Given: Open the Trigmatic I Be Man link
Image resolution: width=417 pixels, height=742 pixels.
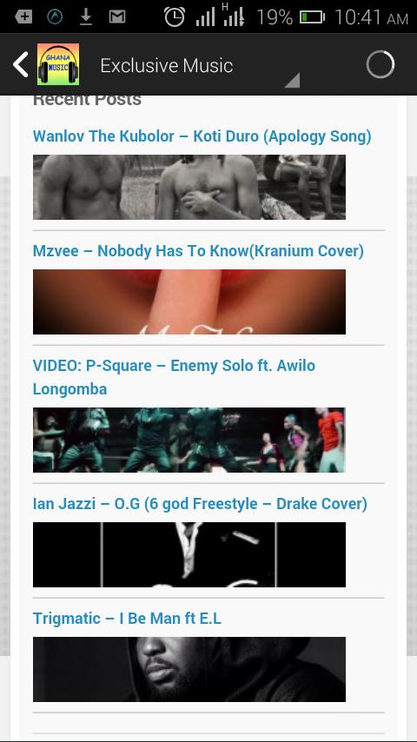Looking at the screenshot, I should tap(127, 618).
